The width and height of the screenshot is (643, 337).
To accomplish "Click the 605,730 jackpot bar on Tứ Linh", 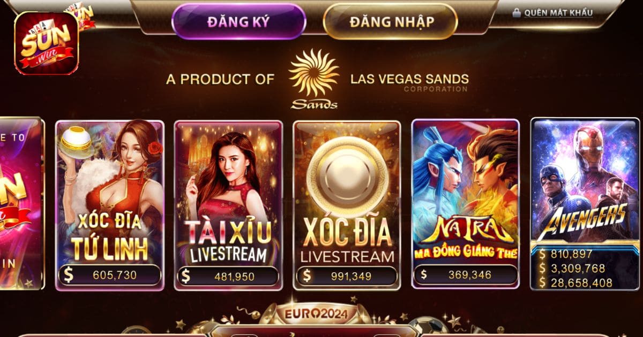I will [x=110, y=275].
